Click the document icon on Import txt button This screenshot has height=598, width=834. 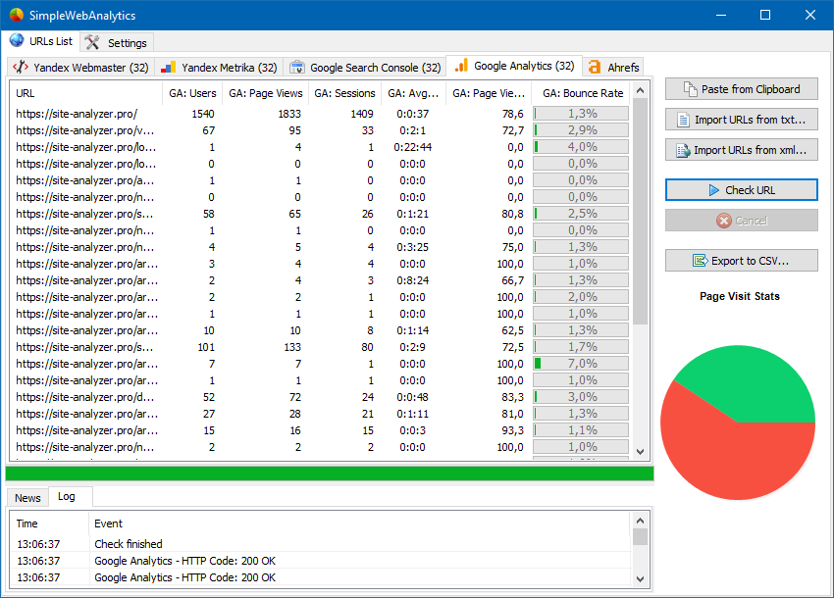point(684,120)
